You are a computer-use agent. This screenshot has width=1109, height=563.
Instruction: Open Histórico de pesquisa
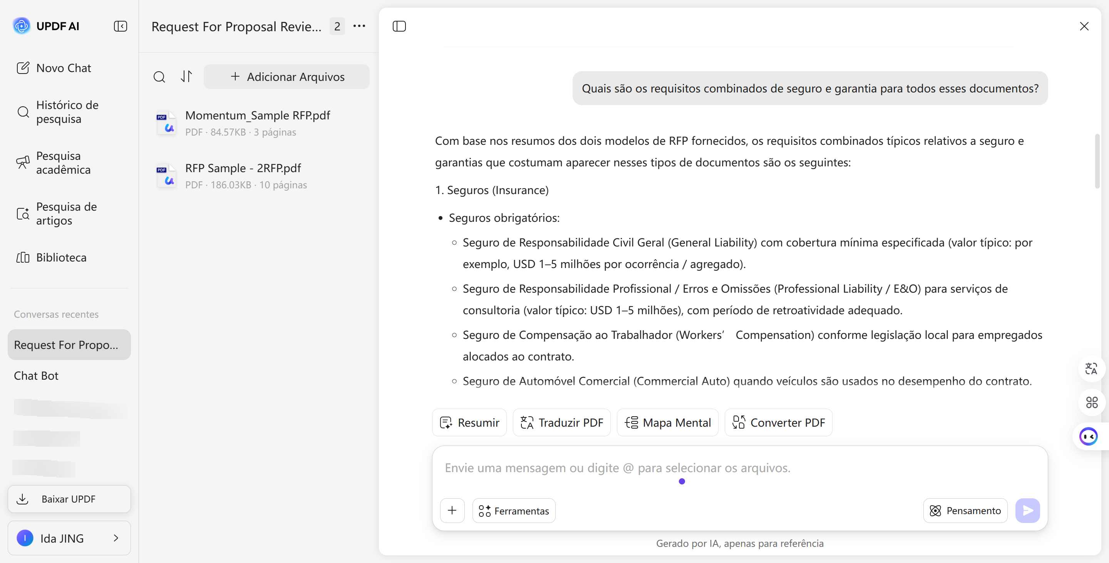[x=69, y=112]
